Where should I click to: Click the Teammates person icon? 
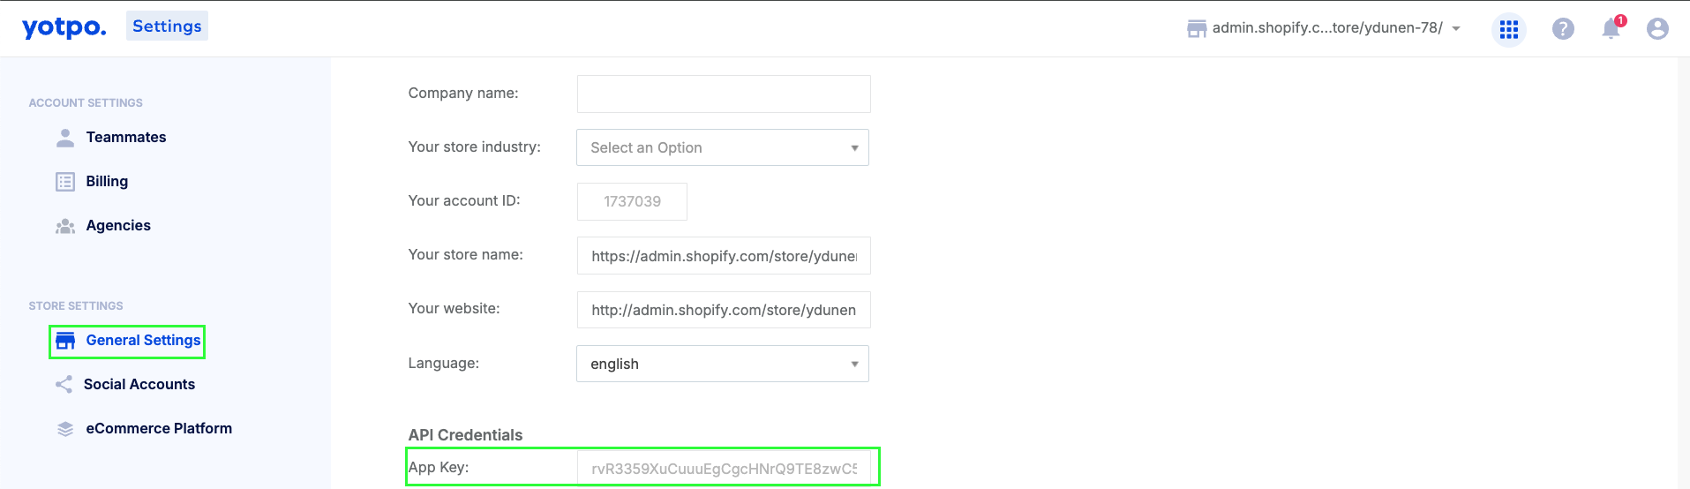tap(65, 138)
